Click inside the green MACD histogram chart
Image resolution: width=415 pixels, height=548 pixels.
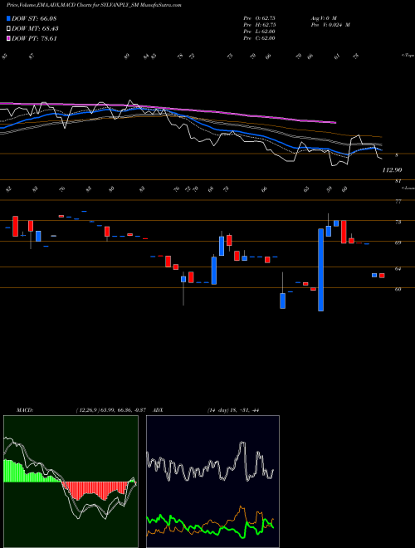click(x=71, y=482)
